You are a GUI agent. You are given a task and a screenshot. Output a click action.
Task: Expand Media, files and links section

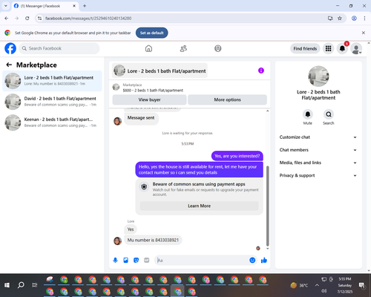point(318,163)
